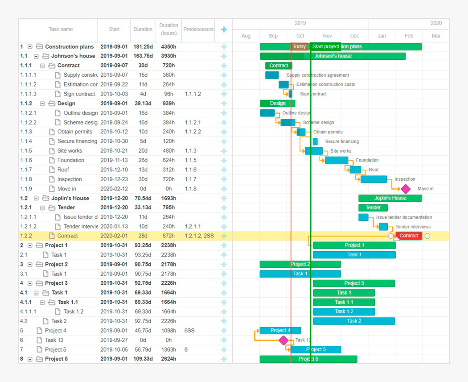
Task: Add subtask to Construction plans row
Action: [224, 46]
